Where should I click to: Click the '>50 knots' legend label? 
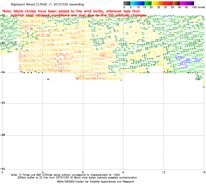(x=198, y=7)
